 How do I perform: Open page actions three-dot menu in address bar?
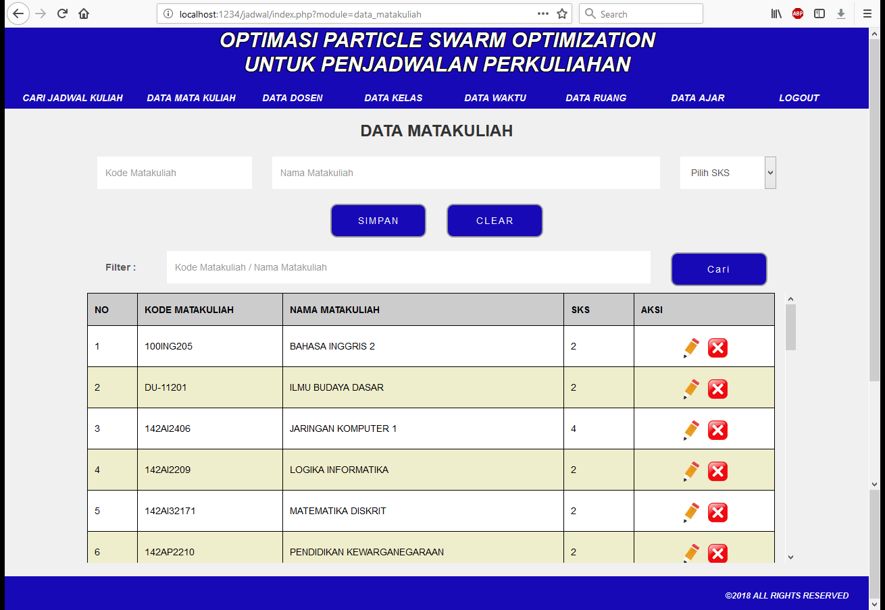point(542,13)
